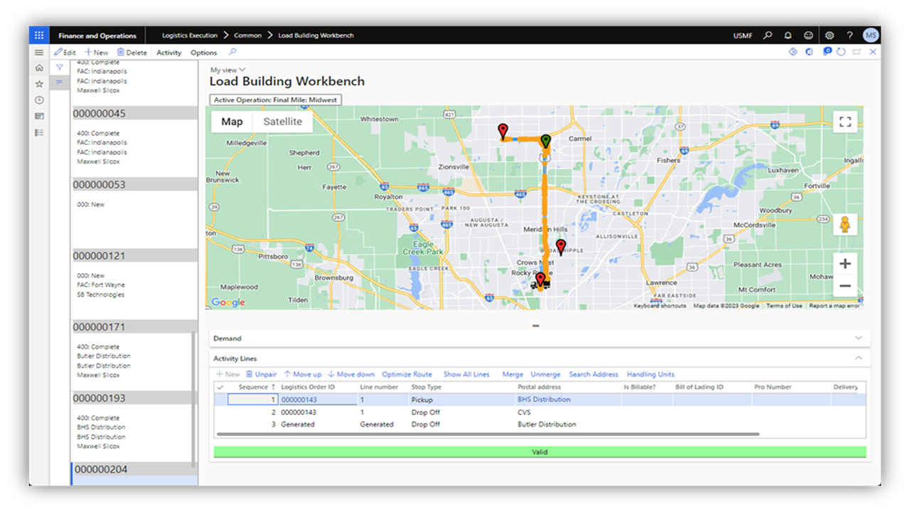The width and height of the screenshot is (910, 512).
Task: Open the MS user account avatar
Action: (870, 36)
